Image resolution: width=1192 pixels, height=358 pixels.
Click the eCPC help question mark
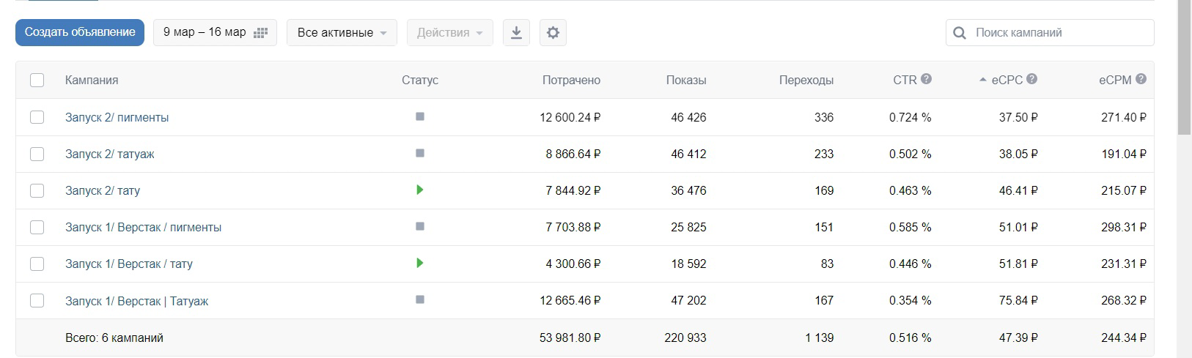[1031, 79]
